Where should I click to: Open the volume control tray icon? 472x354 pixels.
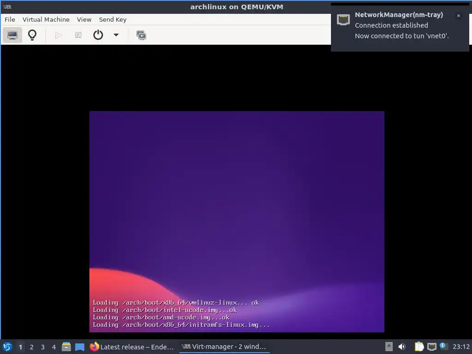click(x=402, y=347)
